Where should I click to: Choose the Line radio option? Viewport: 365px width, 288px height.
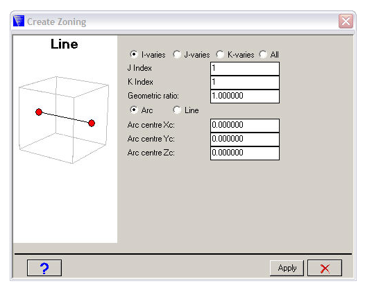point(177,110)
